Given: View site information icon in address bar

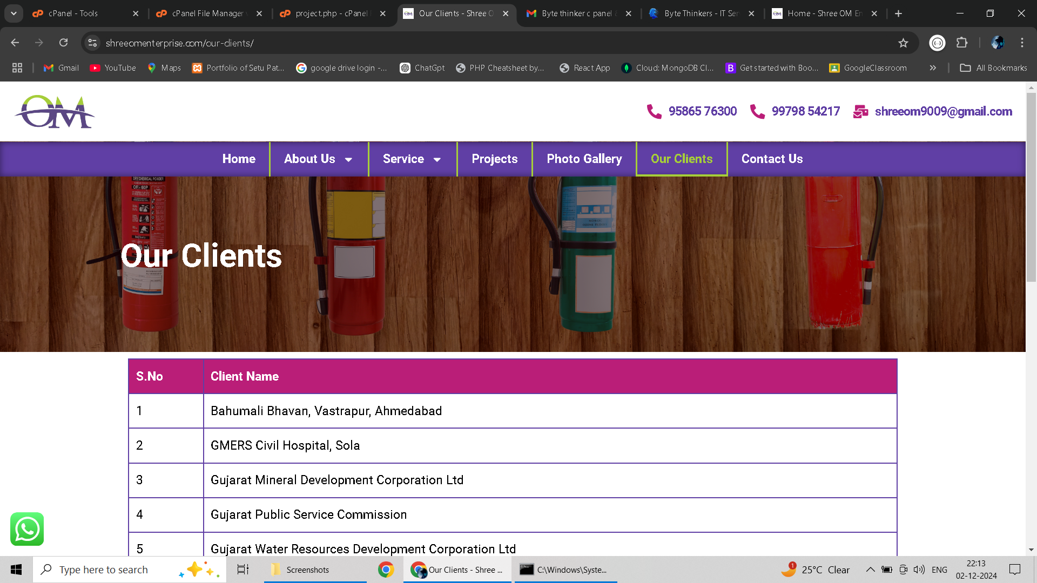Looking at the screenshot, I should click(93, 43).
